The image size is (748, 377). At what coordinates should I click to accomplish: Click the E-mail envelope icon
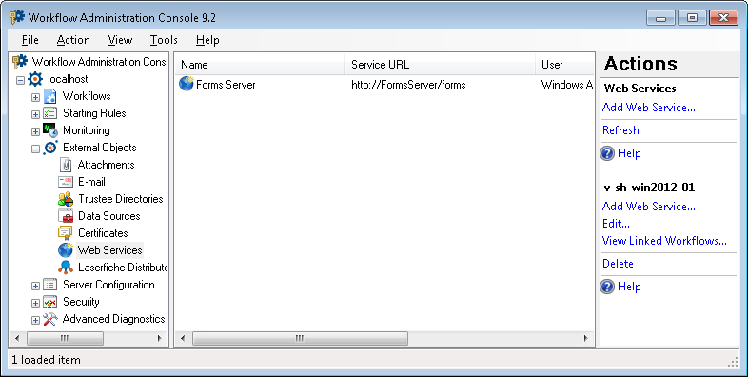point(66,182)
